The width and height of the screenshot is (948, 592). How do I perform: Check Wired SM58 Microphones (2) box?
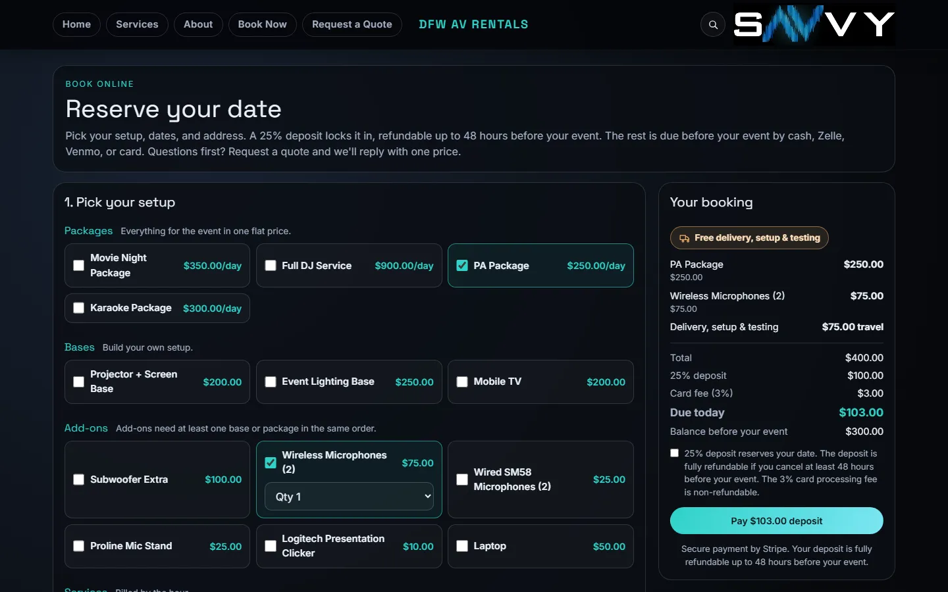pos(462,480)
